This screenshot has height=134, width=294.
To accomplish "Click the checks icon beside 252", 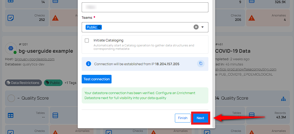I will [x=11, y=18].
